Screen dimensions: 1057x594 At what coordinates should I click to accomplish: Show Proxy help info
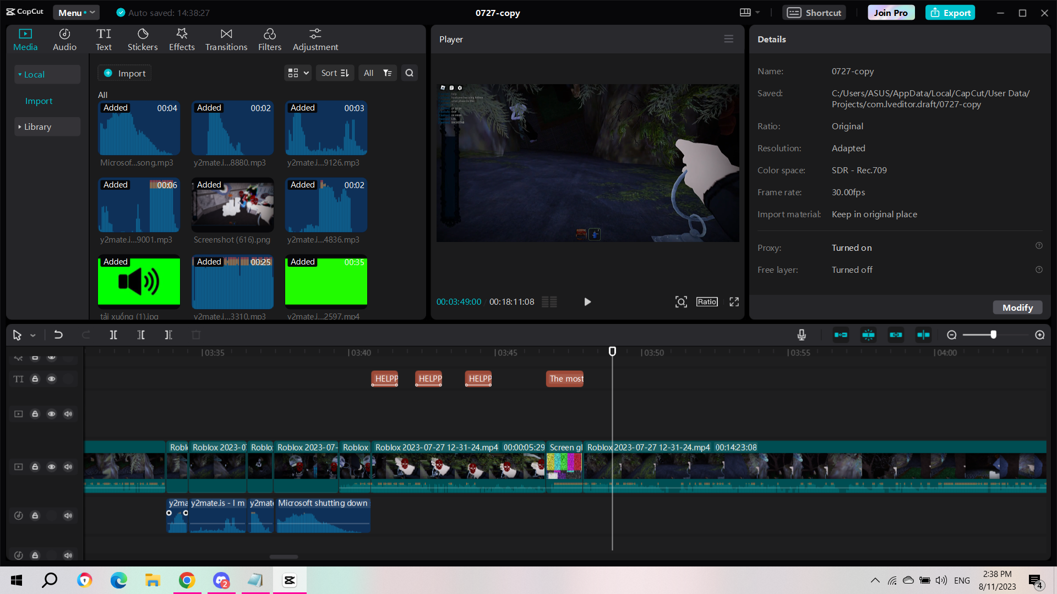click(x=1039, y=246)
